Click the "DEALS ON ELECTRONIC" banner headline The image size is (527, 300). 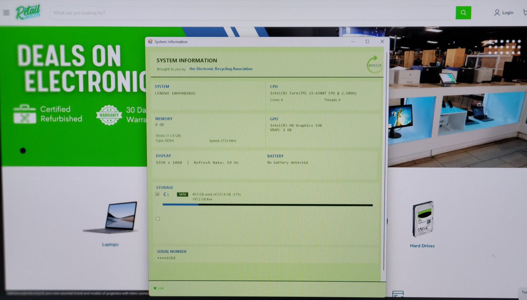tap(82, 69)
